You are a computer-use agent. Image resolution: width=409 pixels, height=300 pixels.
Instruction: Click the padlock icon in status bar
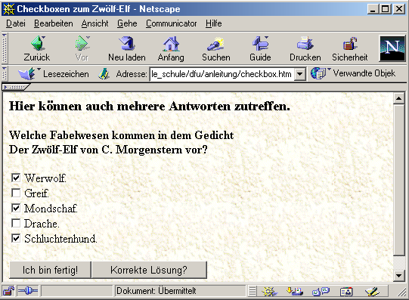point(8,291)
